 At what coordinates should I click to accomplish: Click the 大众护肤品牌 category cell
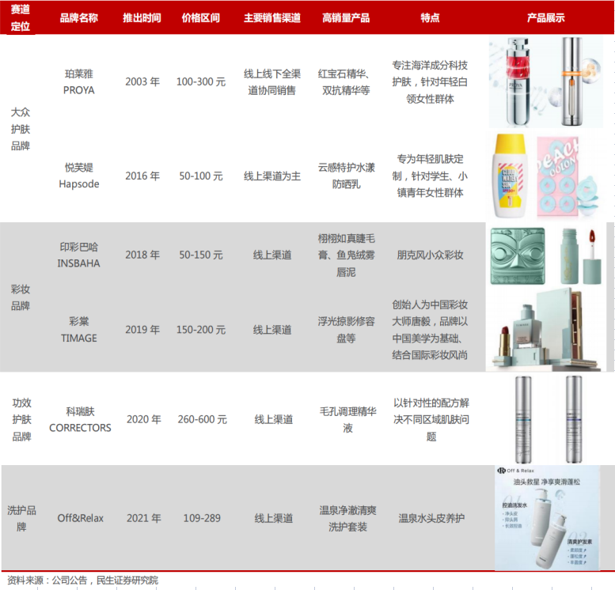(21, 129)
